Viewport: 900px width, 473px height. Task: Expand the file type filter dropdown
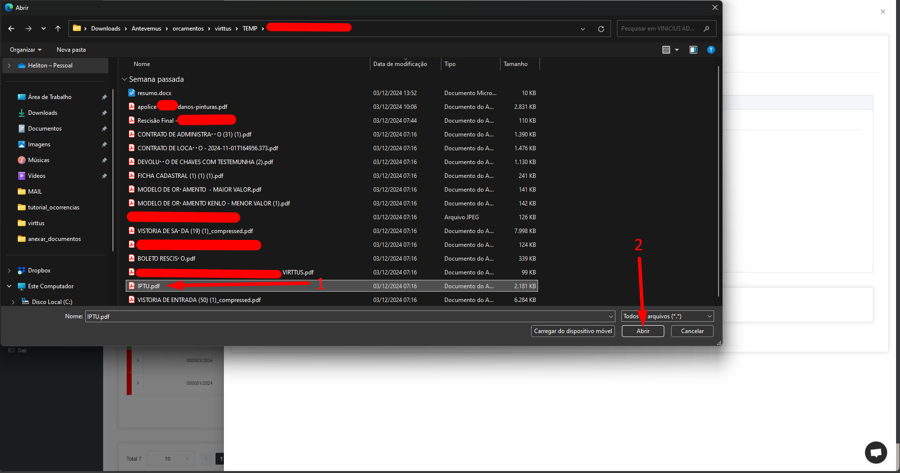pyautogui.click(x=709, y=316)
